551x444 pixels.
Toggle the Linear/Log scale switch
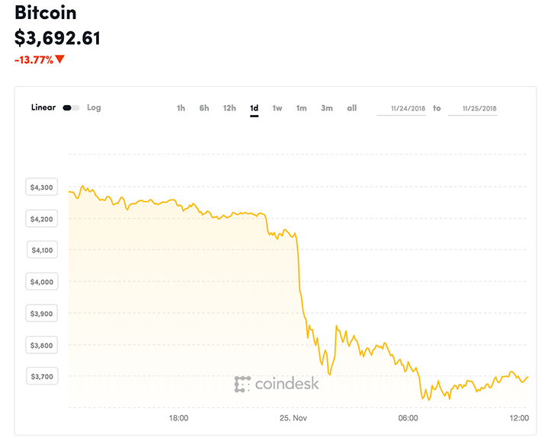[71, 108]
